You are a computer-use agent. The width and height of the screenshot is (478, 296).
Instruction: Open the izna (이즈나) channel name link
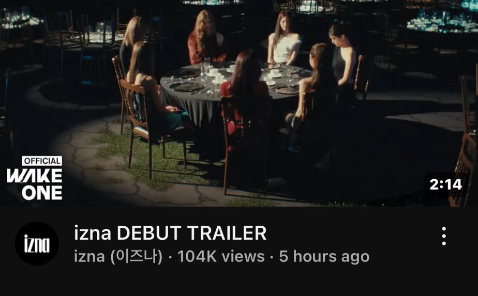click(118, 256)
